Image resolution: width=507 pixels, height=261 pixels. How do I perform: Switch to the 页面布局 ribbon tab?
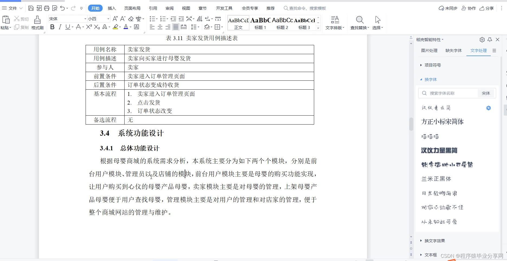point(132,8)
